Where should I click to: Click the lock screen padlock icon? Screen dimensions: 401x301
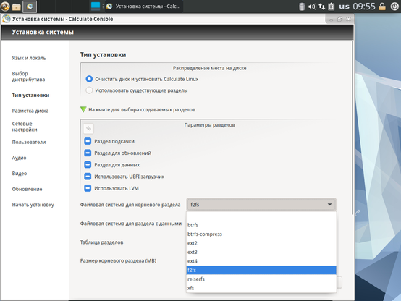click(x=382, y=7)
